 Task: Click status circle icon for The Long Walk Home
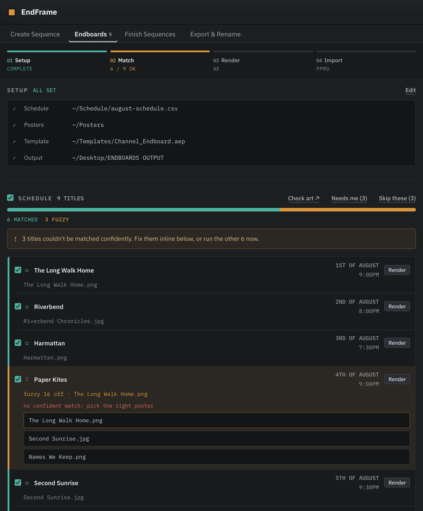point(27,270)
